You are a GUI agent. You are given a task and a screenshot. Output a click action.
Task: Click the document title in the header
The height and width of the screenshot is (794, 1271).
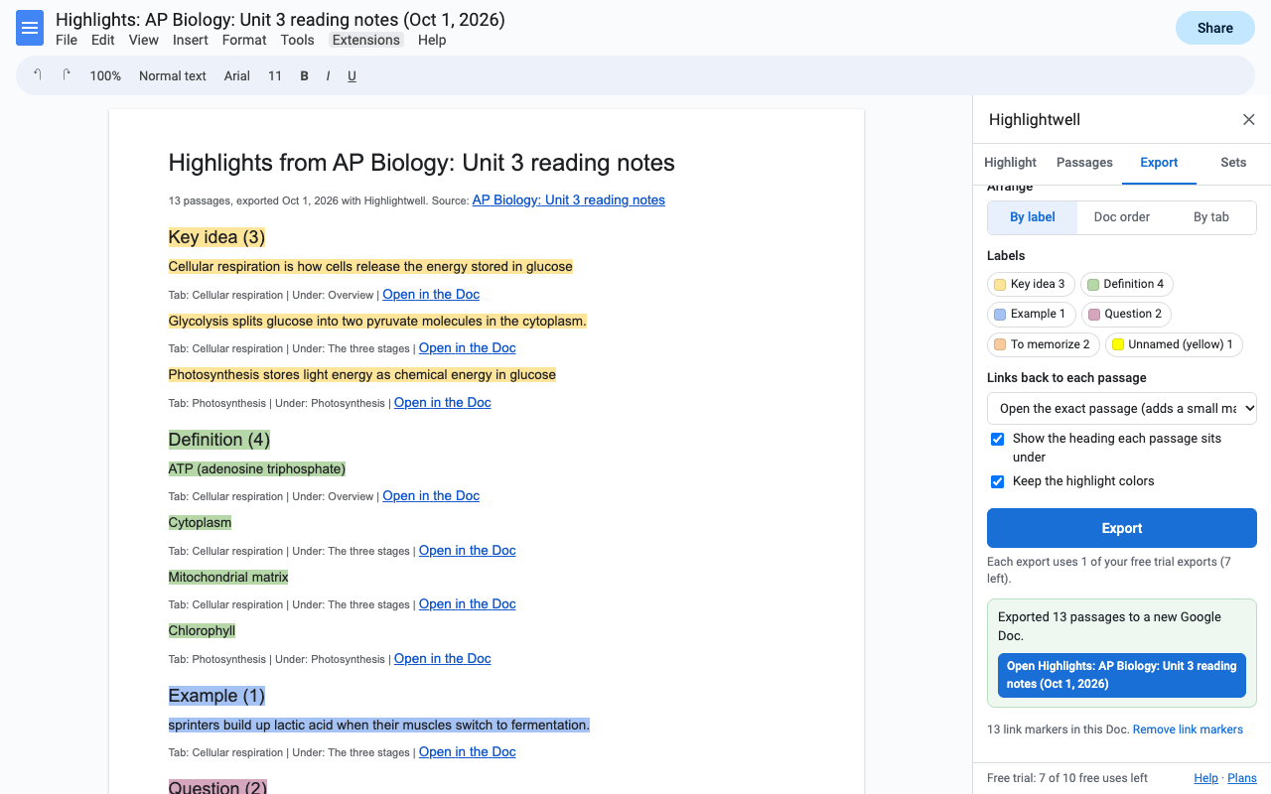[x=280, y=20]
